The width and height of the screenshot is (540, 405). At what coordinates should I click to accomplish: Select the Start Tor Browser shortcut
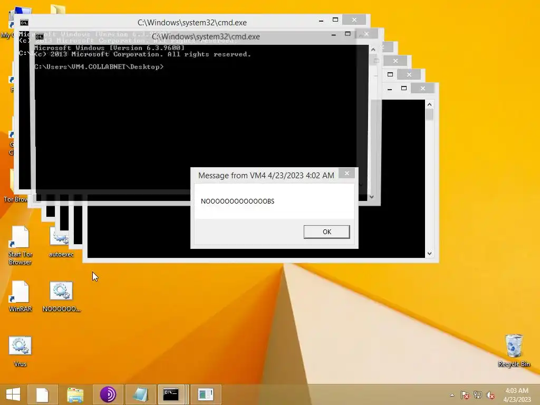coord(20,245)
